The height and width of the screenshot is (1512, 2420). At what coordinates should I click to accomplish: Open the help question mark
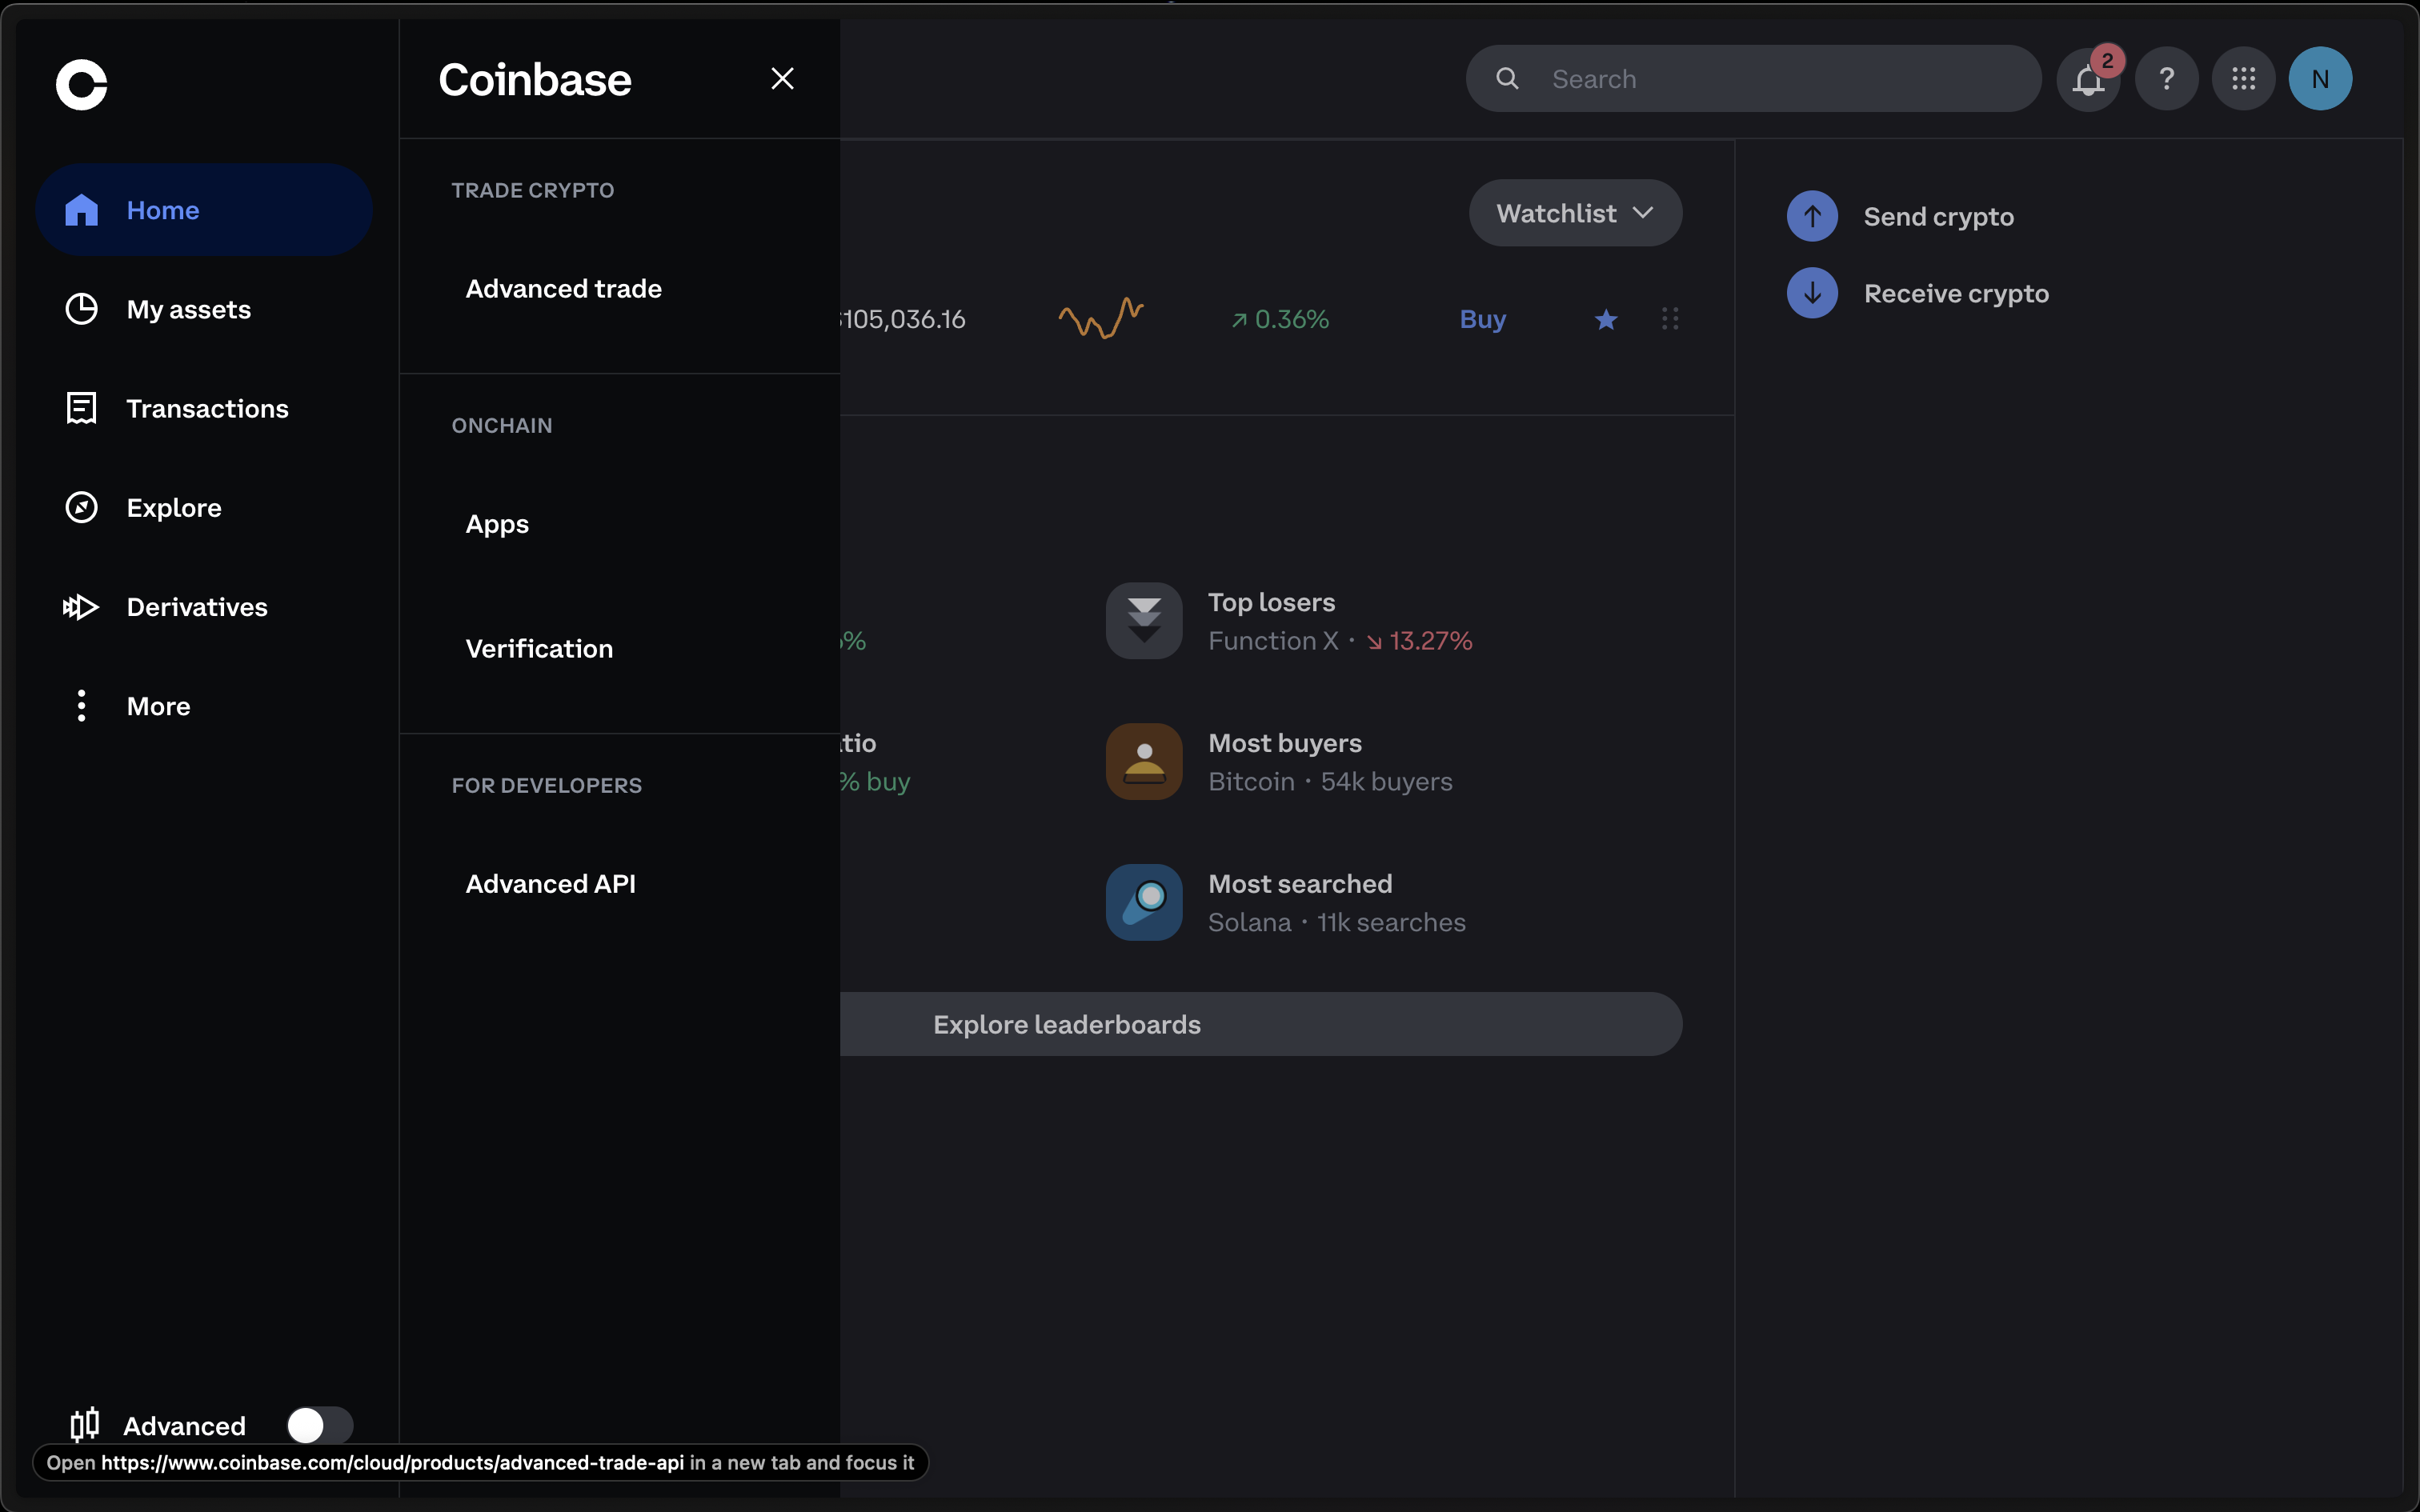pyautogui.click(x=2166, y=79)
